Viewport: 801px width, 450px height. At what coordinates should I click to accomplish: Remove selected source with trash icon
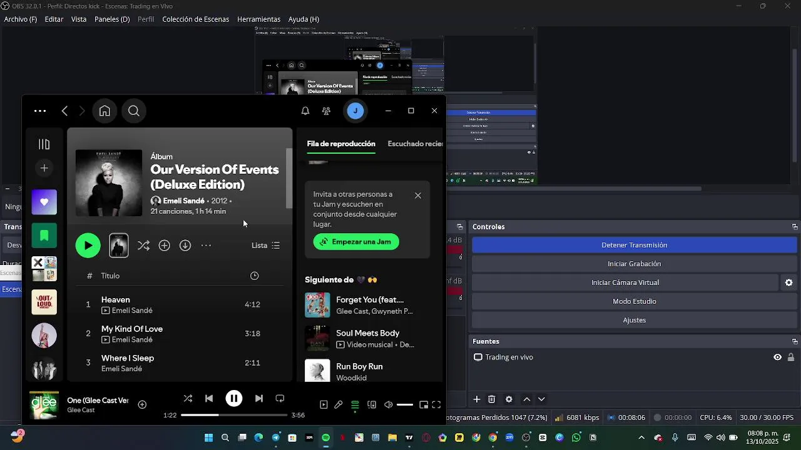click(x=492, y=399)
